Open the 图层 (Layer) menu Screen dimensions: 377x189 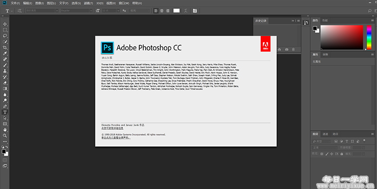[x=51, y=3]
